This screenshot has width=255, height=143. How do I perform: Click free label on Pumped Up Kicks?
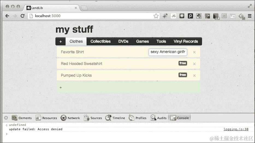(x=183, y=75)
